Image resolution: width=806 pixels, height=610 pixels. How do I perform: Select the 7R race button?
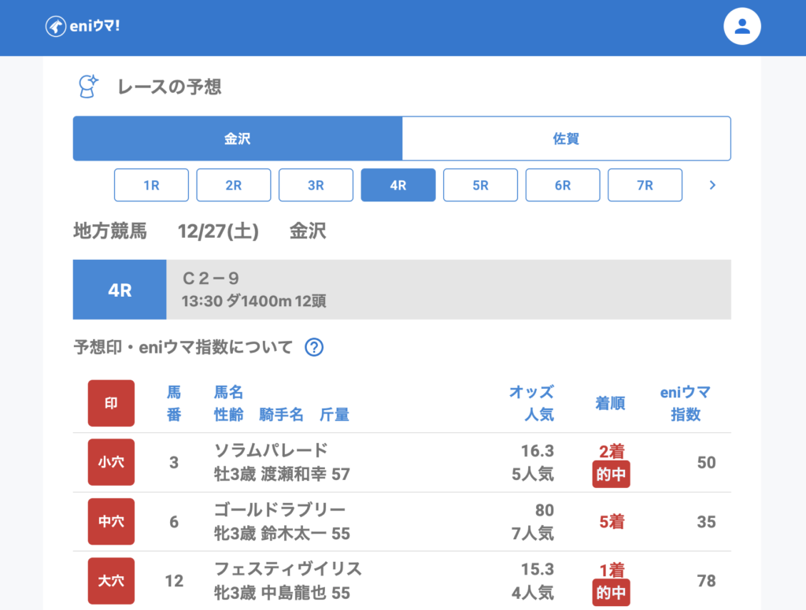pyautogui.click(x=645, y=185)
